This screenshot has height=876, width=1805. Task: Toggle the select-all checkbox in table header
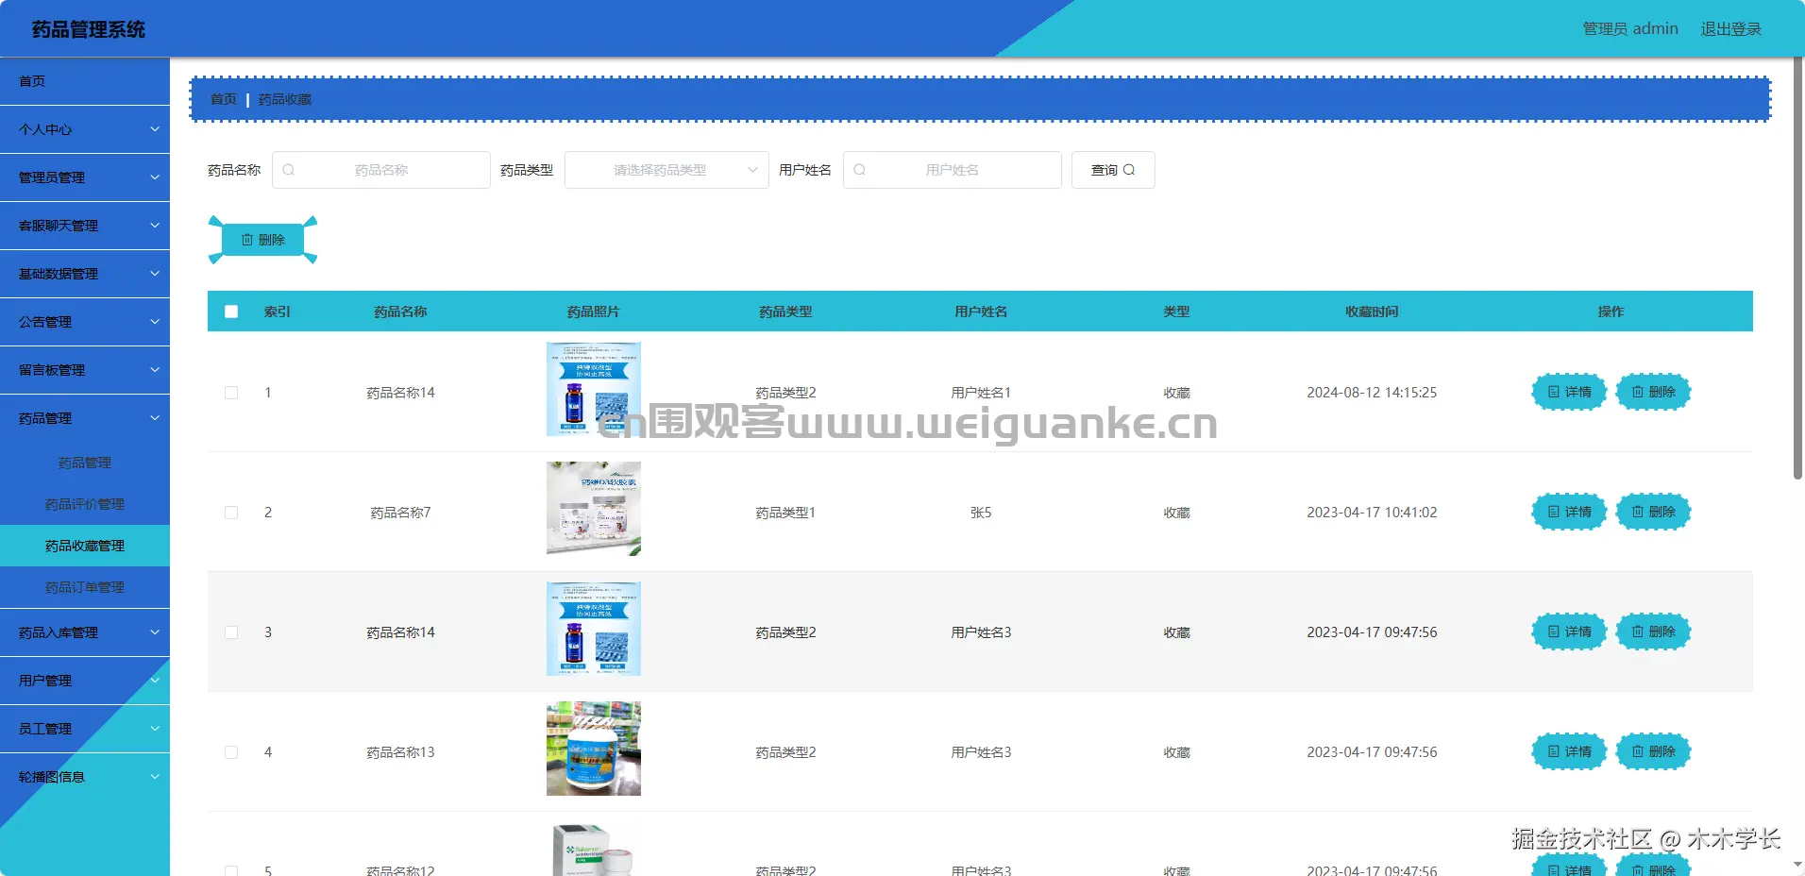tap(231, 312)
